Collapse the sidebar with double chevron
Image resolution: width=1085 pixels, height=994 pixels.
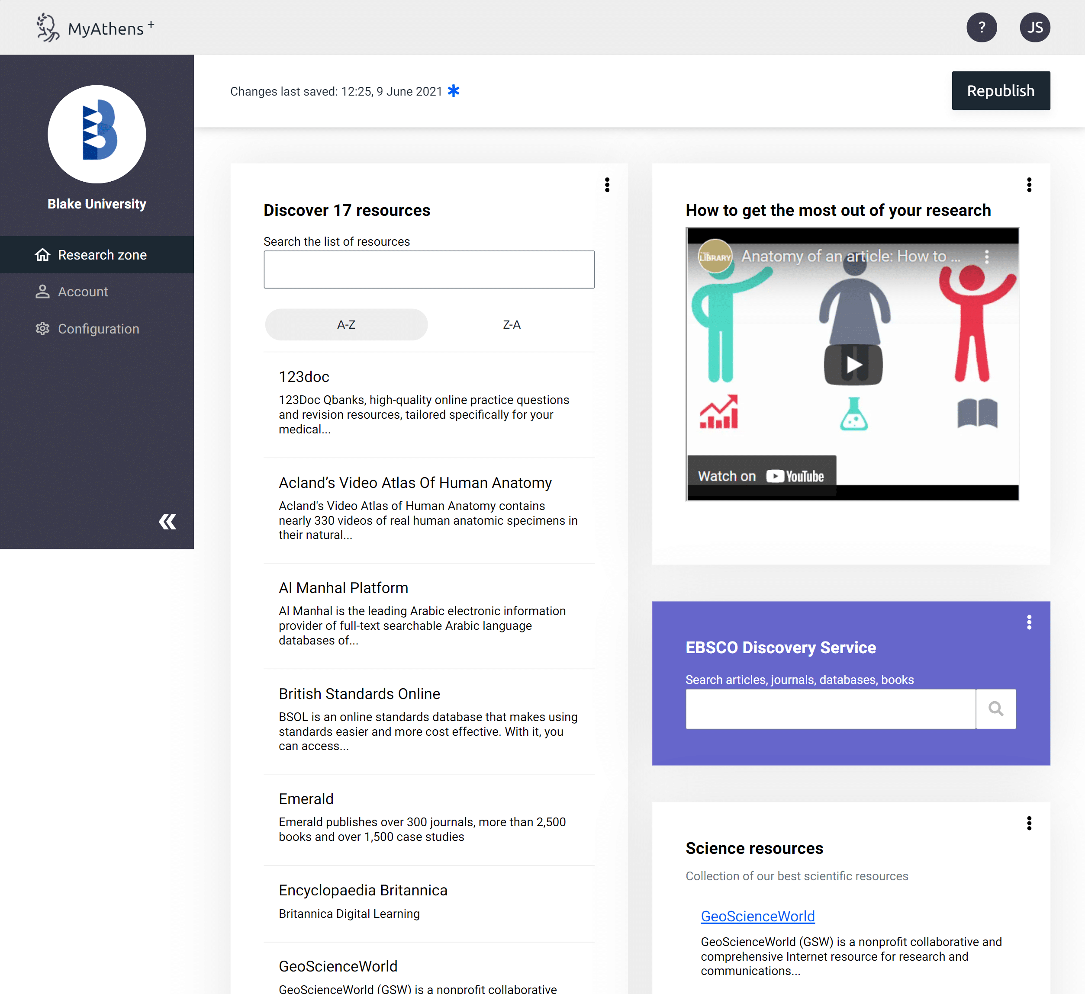point(167,521)
